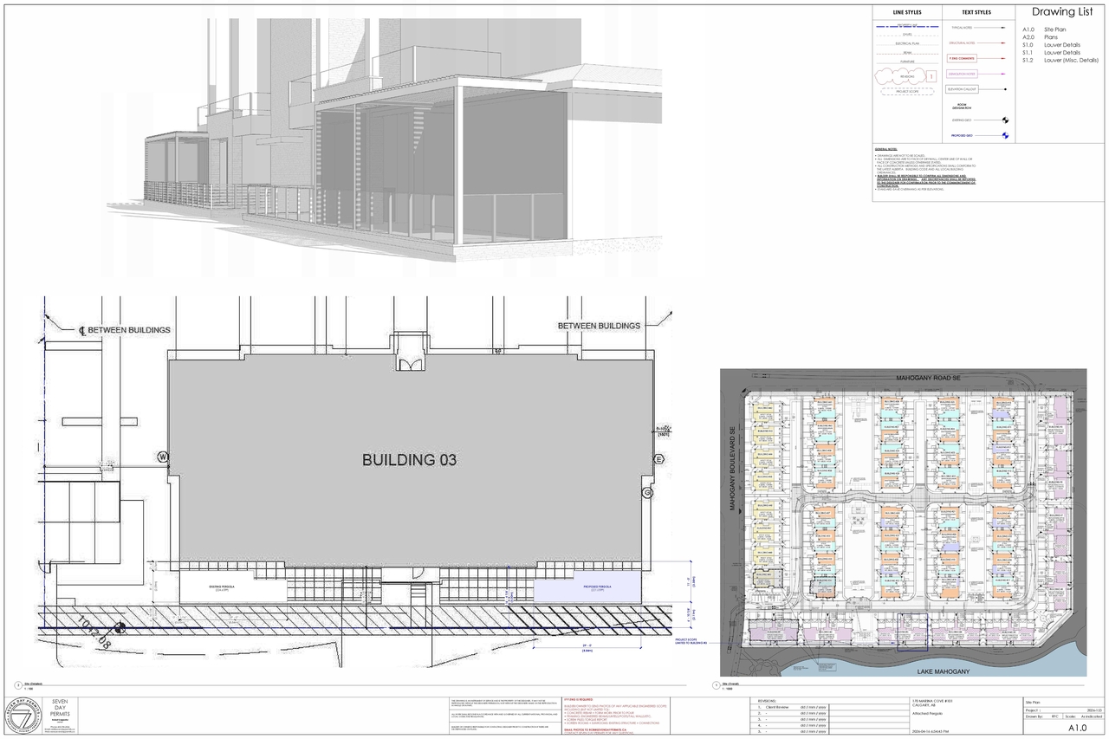
Task: Click the "ROOM DESIGNATION" label
Action: 963,106
